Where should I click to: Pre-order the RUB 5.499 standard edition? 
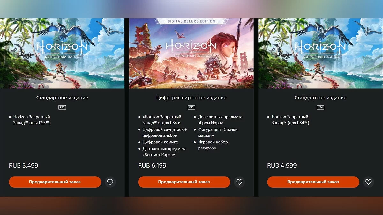[55, 182]
